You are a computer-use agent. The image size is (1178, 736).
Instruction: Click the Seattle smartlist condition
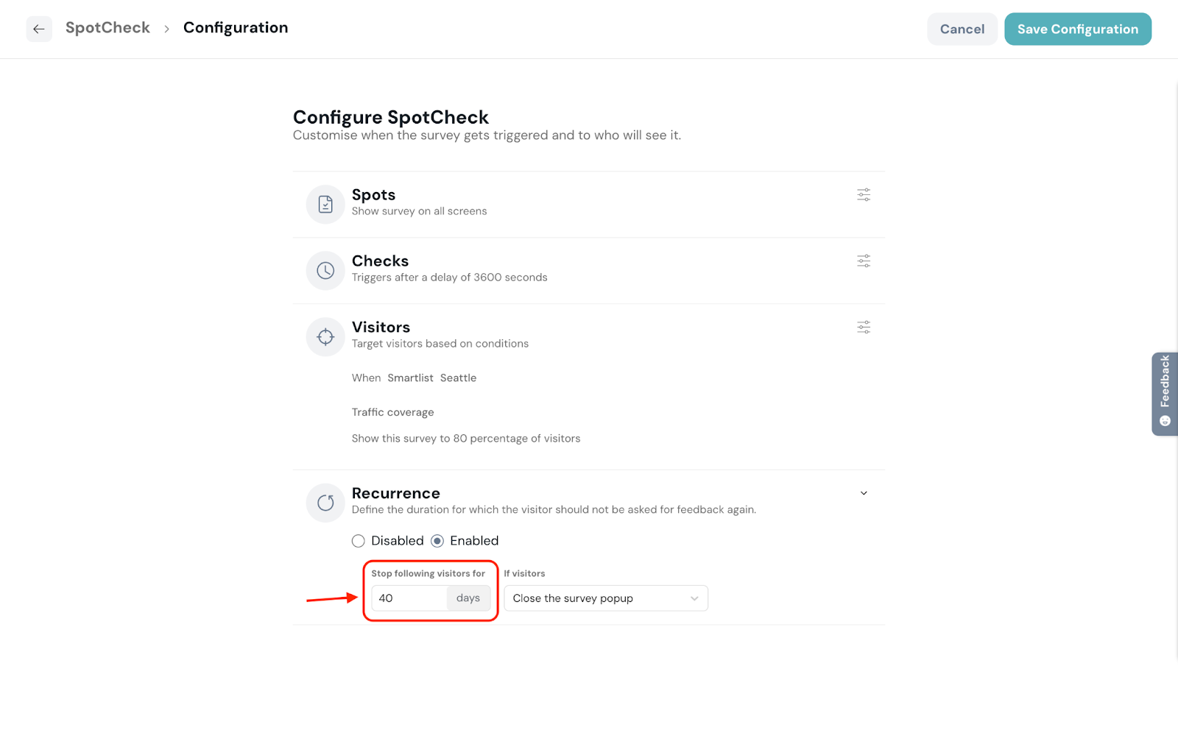pos(458,378)
